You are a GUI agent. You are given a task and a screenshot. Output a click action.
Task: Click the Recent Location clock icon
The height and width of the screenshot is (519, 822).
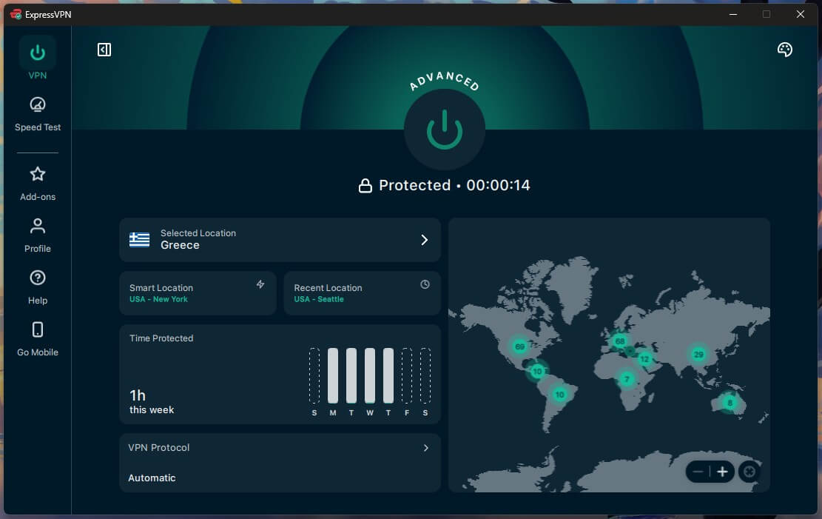(x=425, y=284)
